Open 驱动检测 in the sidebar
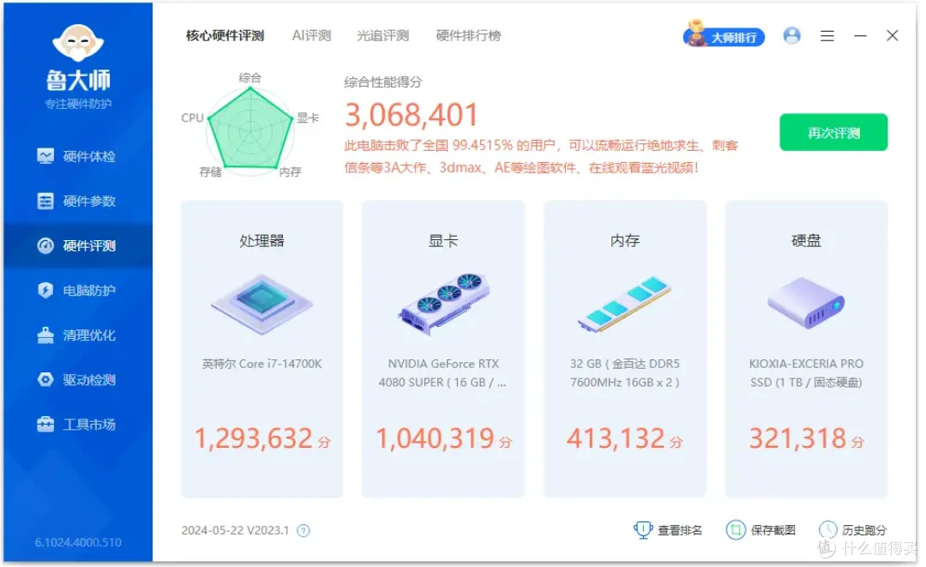 [x=77, y=380]
